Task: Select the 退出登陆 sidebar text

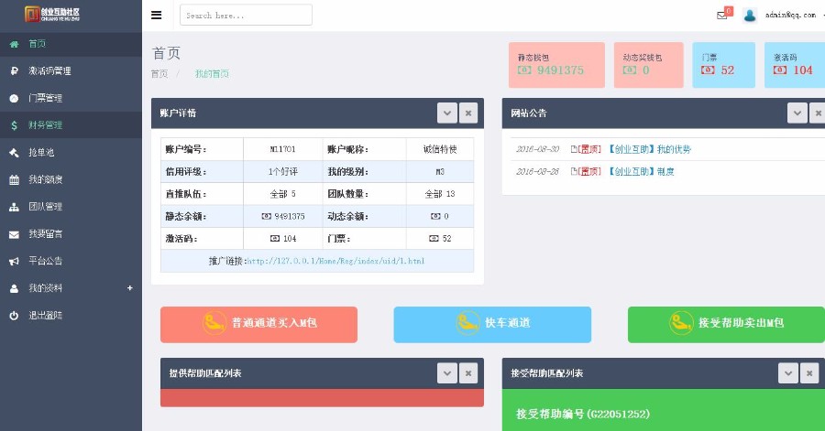Action: tap(46, 316)
